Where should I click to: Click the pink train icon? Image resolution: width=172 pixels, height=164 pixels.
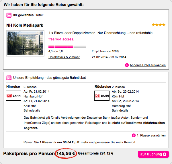(x=9, y=77)
